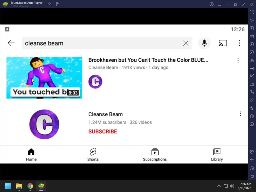Click the sidebar multi-window resize icon

pos(252,92)
